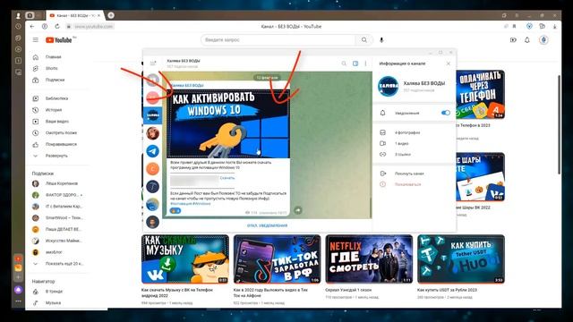Open a new browser tab
Image resolution: width=573 pixels, height=322 pixels.
coord(111,15)
